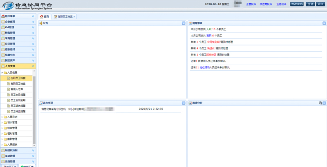Screen dimensions: 327x167
Task: Open 离职员工档案 in the tree
Action: tap(18, 83)
